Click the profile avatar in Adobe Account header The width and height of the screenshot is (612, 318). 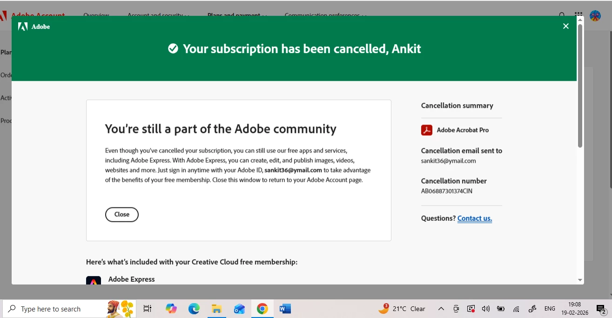click(595, 15)
